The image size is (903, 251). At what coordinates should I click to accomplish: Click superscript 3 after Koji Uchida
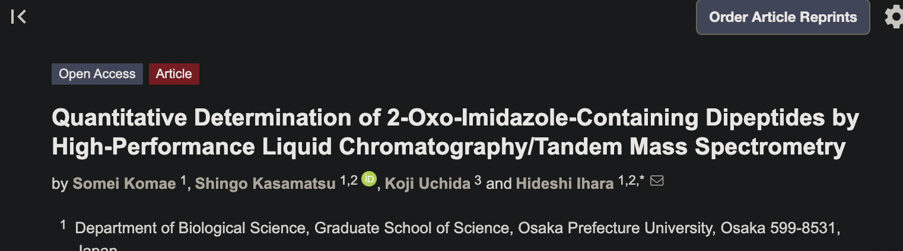point(478,180)
